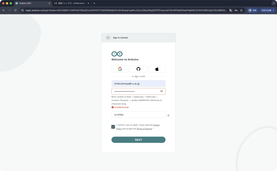Switch to the Gmail 受信トレイ tab
Image resolution: width=277 pixels, height=171 pixels.
tap(71, 3)
